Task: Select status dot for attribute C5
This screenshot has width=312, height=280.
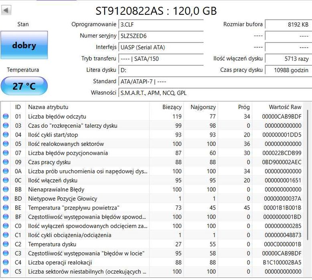Action: point(6,272)
